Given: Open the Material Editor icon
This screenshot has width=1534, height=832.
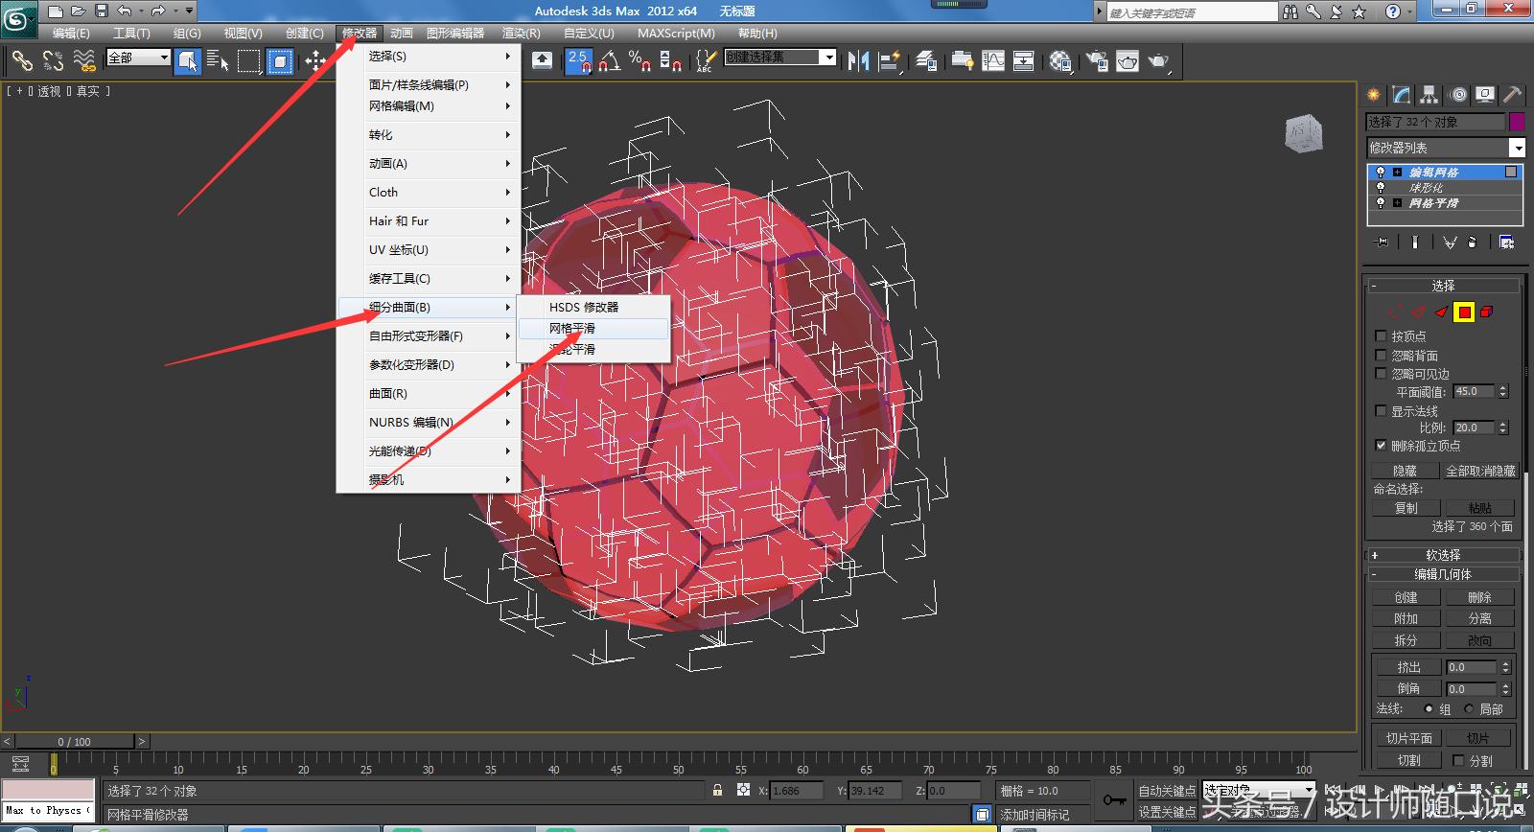Looking at the screenshot, I should 1059,61.
